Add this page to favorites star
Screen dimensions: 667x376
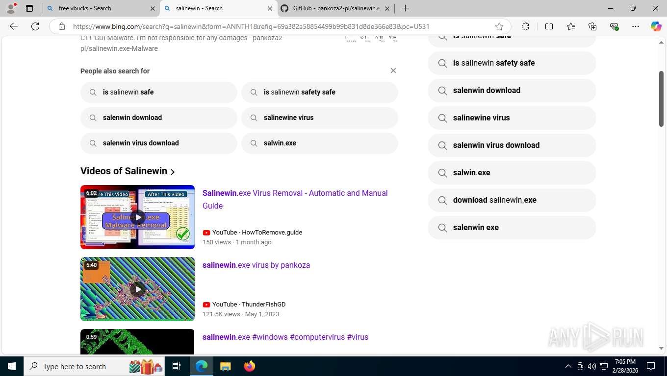499,26
